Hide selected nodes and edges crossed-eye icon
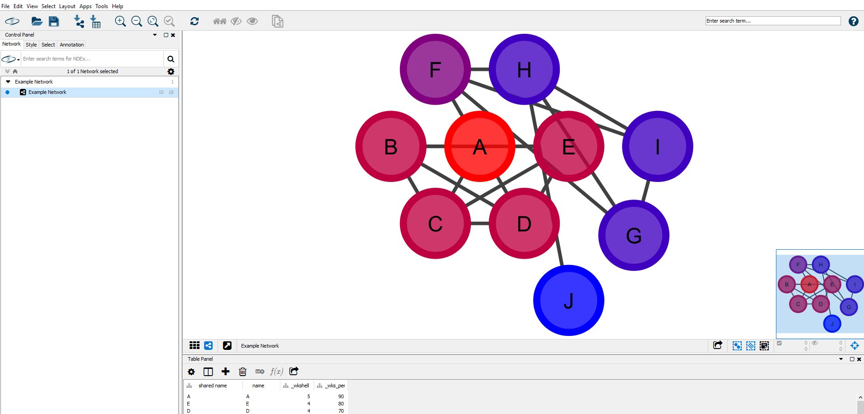The width and height of the screenshot is (864, 414). pyautogui.click(x=236, y=21)
